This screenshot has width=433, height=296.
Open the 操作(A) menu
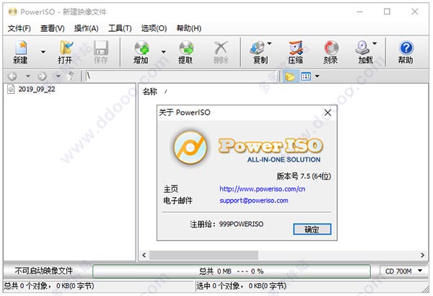pos(86,28)
